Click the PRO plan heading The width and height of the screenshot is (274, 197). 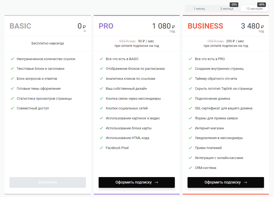click(106, 26)
